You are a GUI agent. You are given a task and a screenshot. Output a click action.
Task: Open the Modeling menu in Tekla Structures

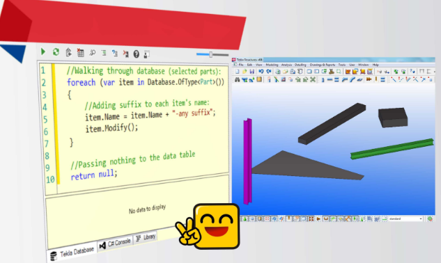pyautogui.click(x=272, y=65)
